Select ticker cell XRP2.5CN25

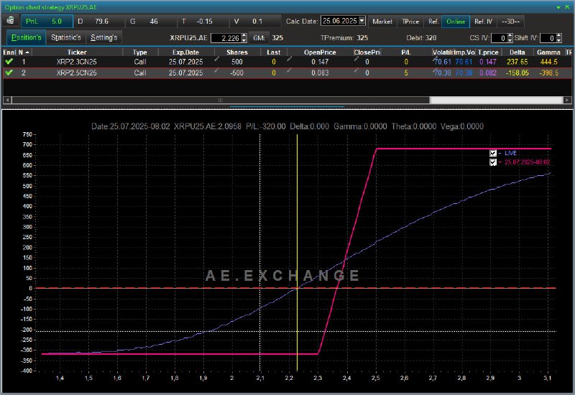[77, 73]
